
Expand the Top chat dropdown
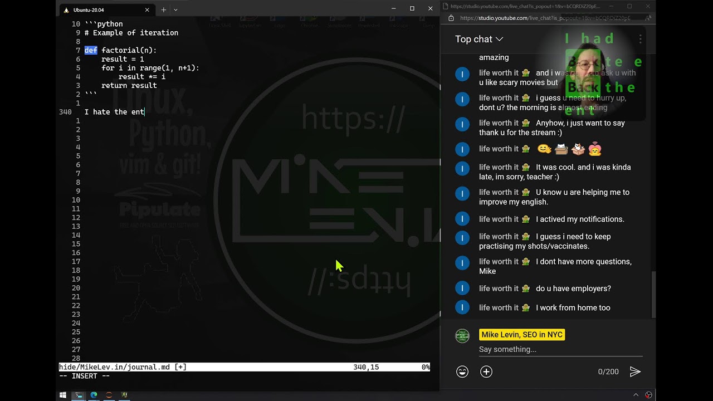pos(479,39)
